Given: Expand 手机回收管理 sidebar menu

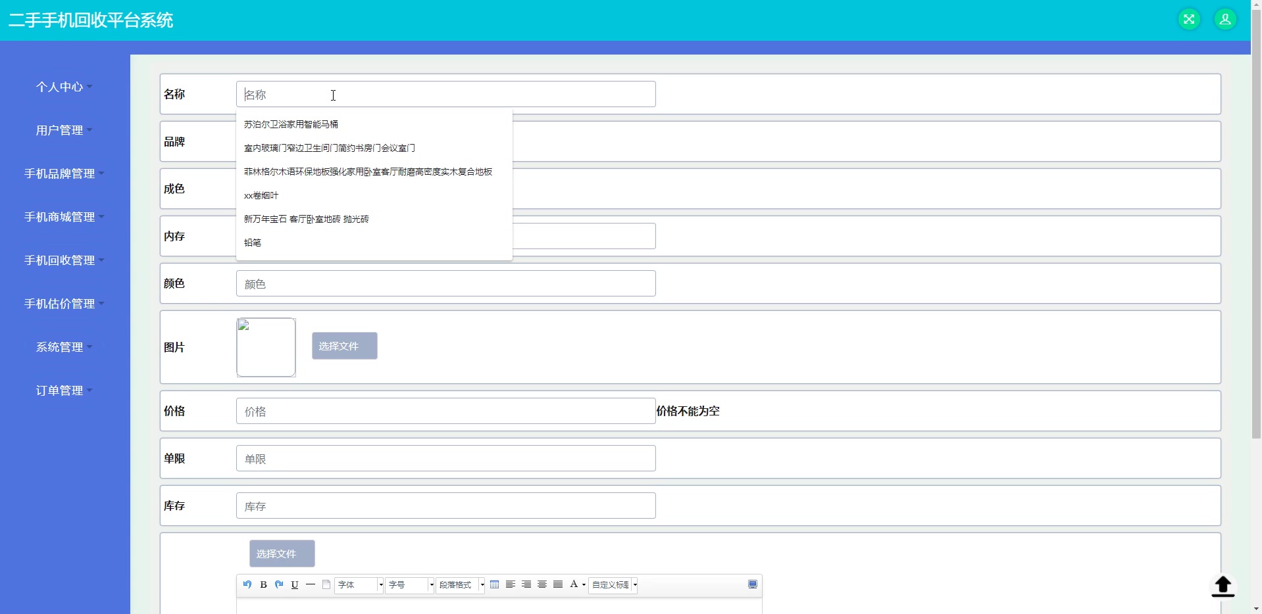Looking at the screenshot, I should pos(64,260).
